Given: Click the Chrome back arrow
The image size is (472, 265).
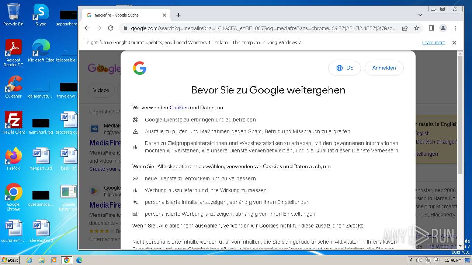Looking at the screenshot, I should 87,28.
